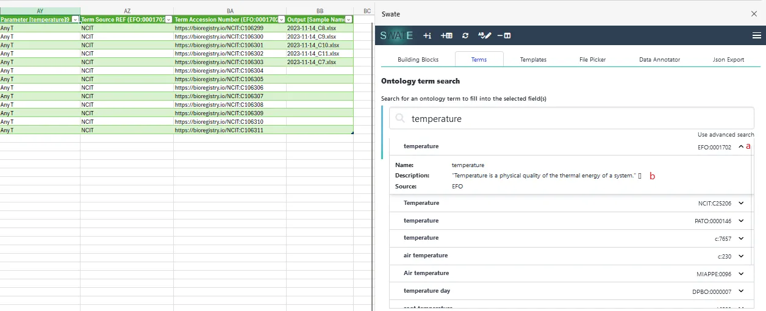Click the rectify ontology terms (AB pencil) icon

(x=485, y=35)
